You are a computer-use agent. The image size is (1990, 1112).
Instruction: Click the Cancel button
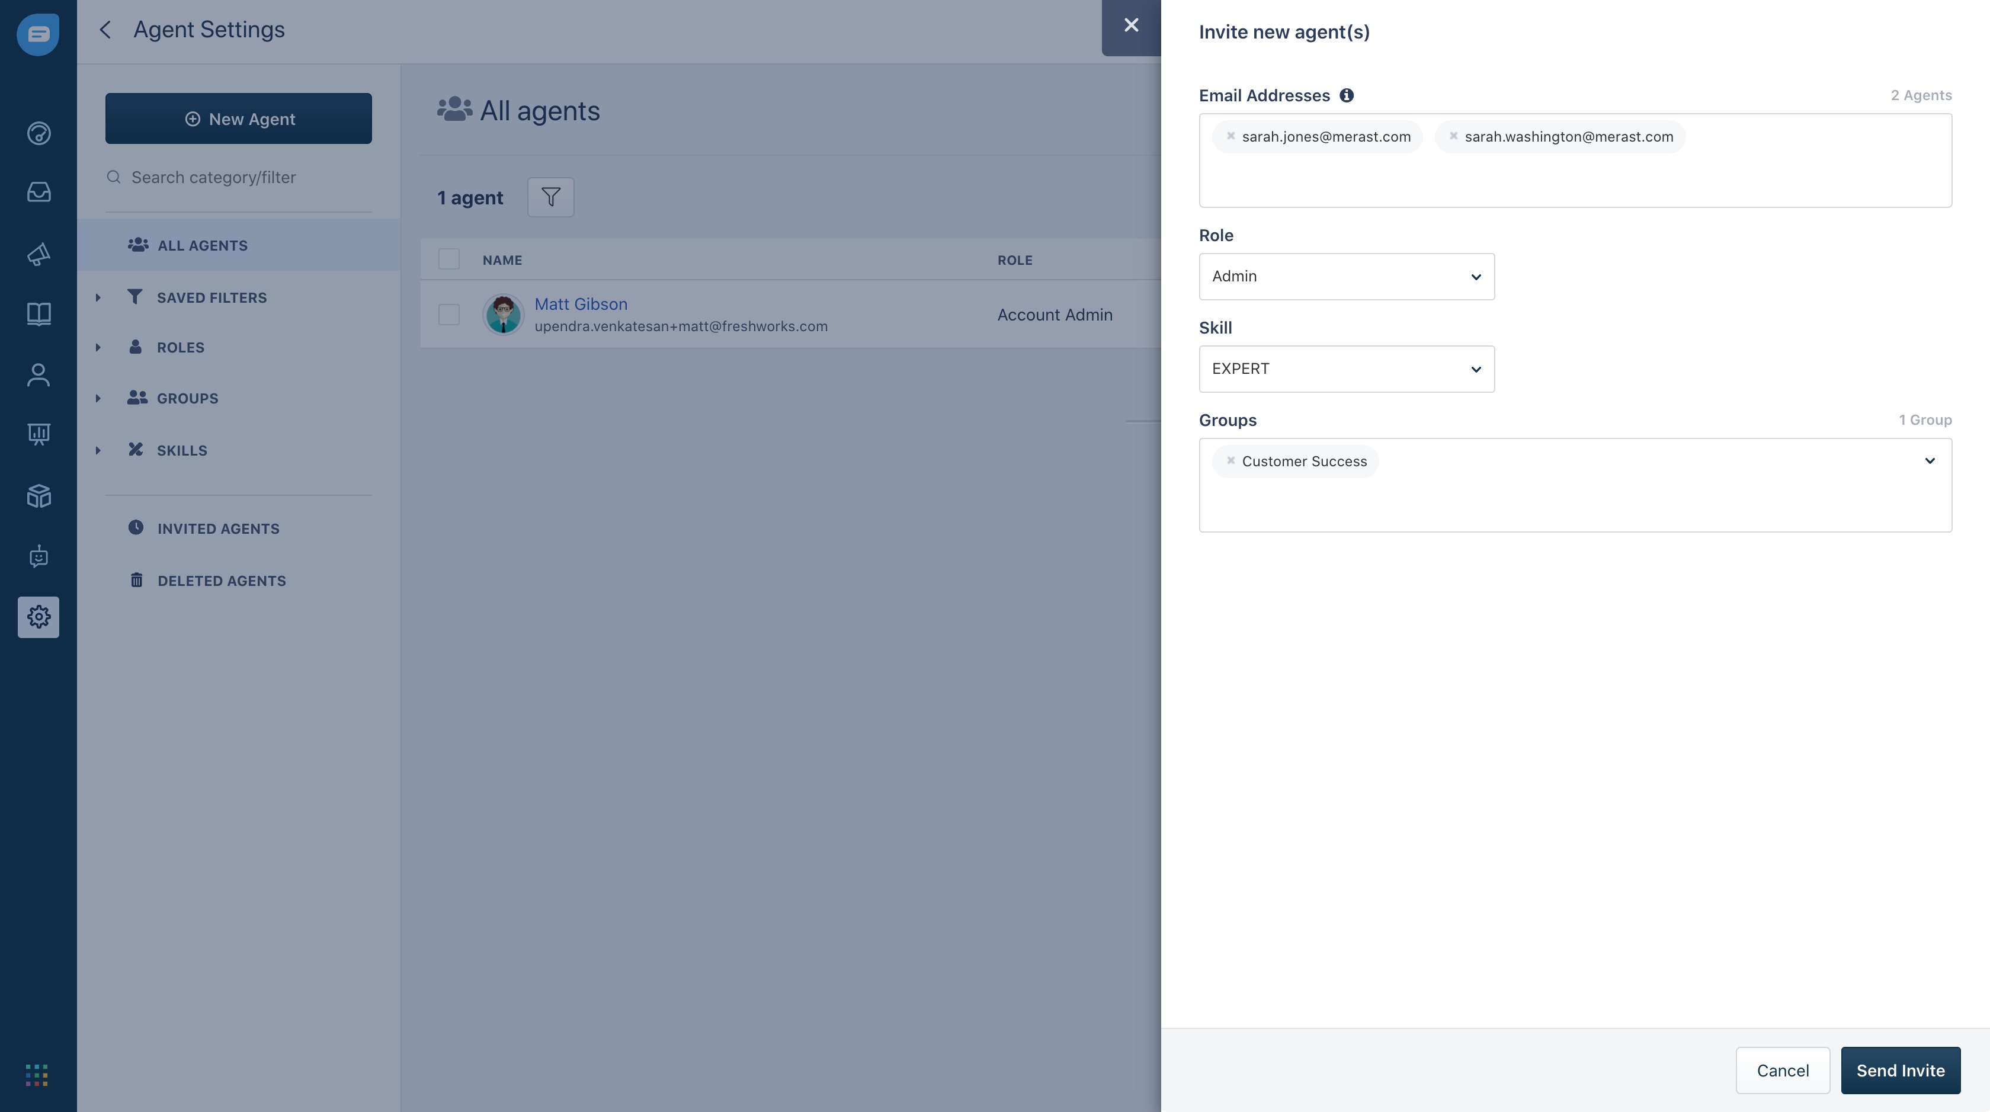click(1783, 1071)
